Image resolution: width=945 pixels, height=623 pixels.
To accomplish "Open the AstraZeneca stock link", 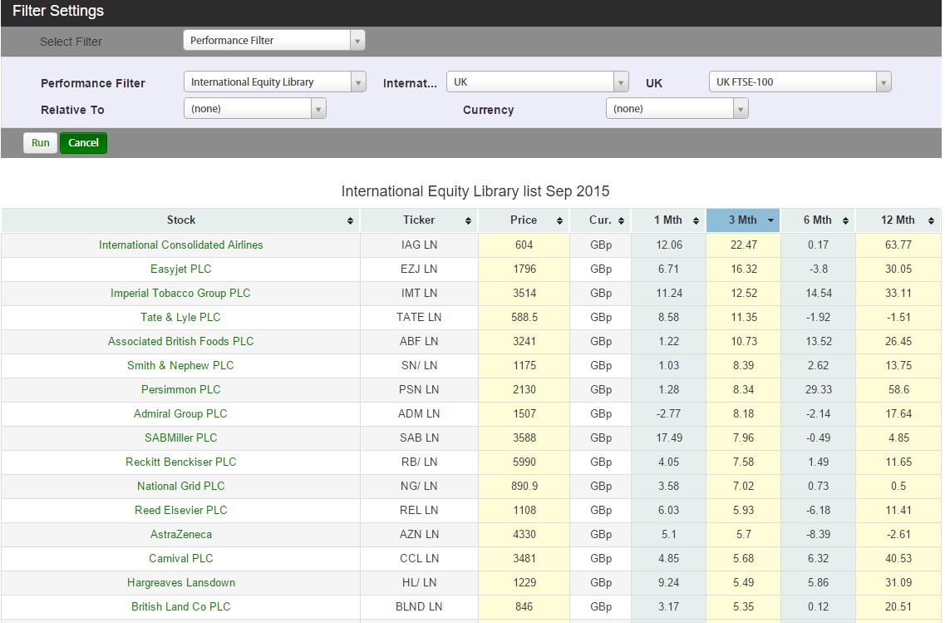I will (180, 535).
